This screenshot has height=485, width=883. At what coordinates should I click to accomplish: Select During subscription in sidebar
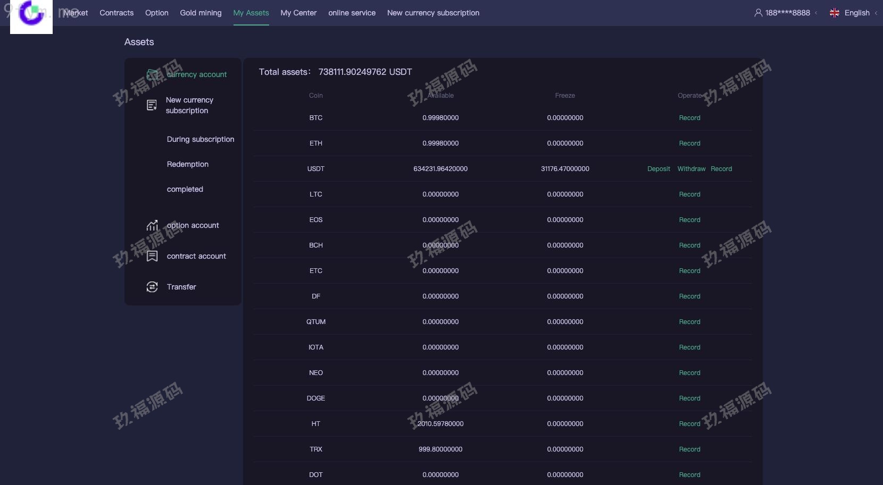click(x=201, y=139)
